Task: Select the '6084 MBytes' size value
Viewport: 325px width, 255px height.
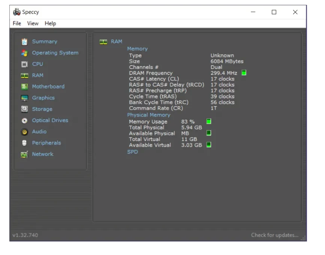Action: point(227,61)
